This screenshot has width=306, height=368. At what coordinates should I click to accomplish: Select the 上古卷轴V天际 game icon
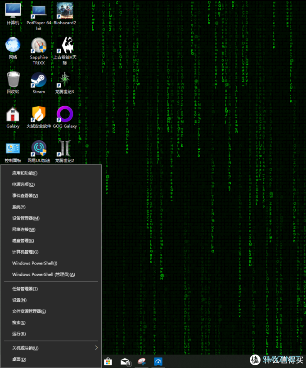tap(65, 45)
